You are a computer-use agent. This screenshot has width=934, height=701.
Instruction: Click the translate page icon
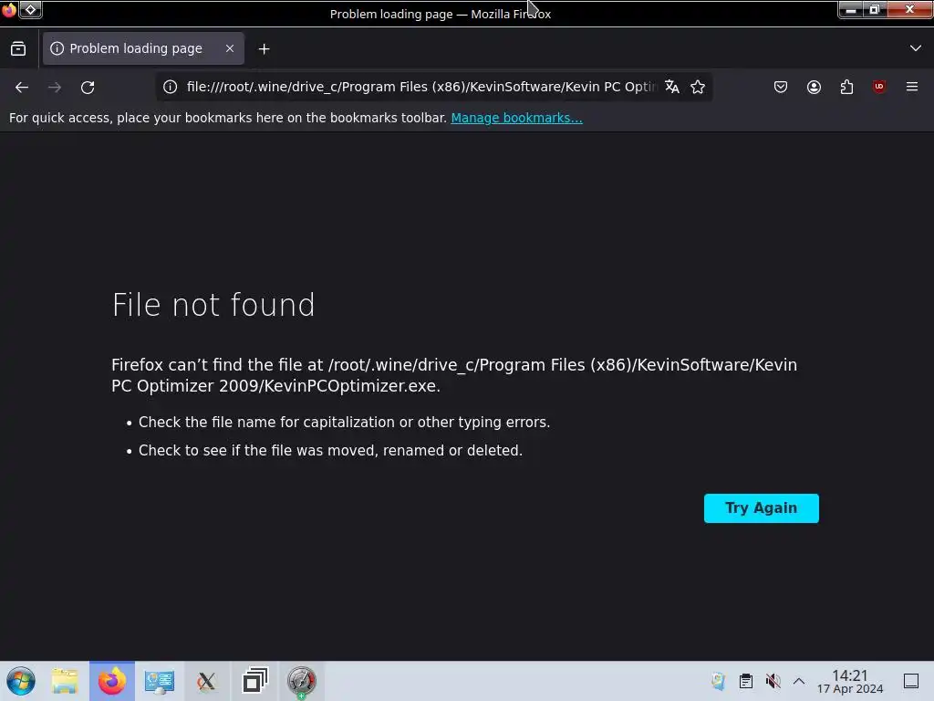pyautogui.click(x=672, y=87)
